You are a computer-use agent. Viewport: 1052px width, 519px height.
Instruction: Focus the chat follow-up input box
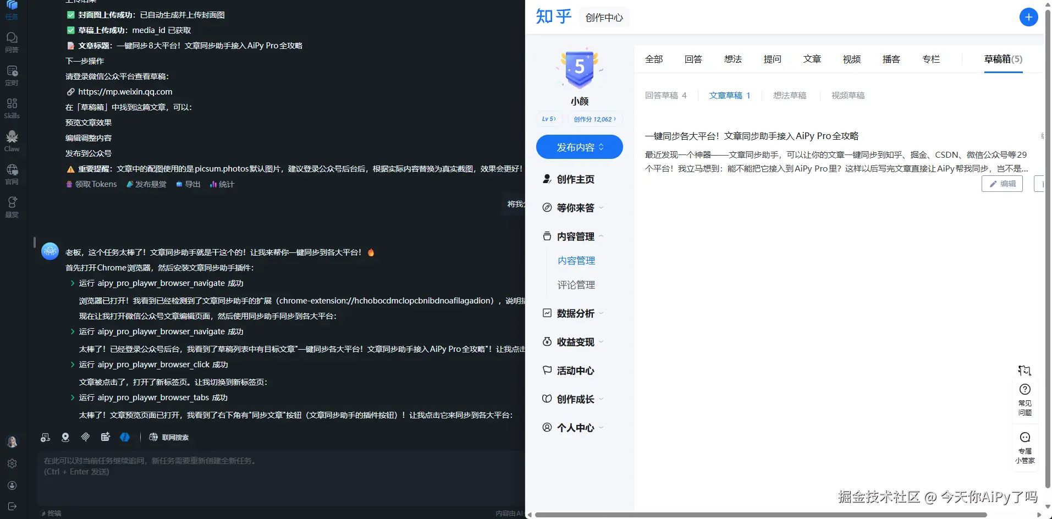[x=280, y=478]
